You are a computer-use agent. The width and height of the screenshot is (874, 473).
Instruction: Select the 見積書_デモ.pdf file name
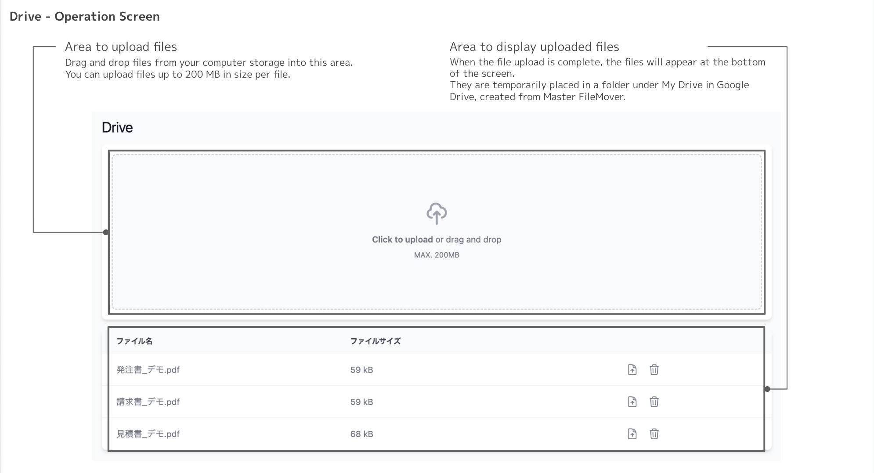coord(148,434)
